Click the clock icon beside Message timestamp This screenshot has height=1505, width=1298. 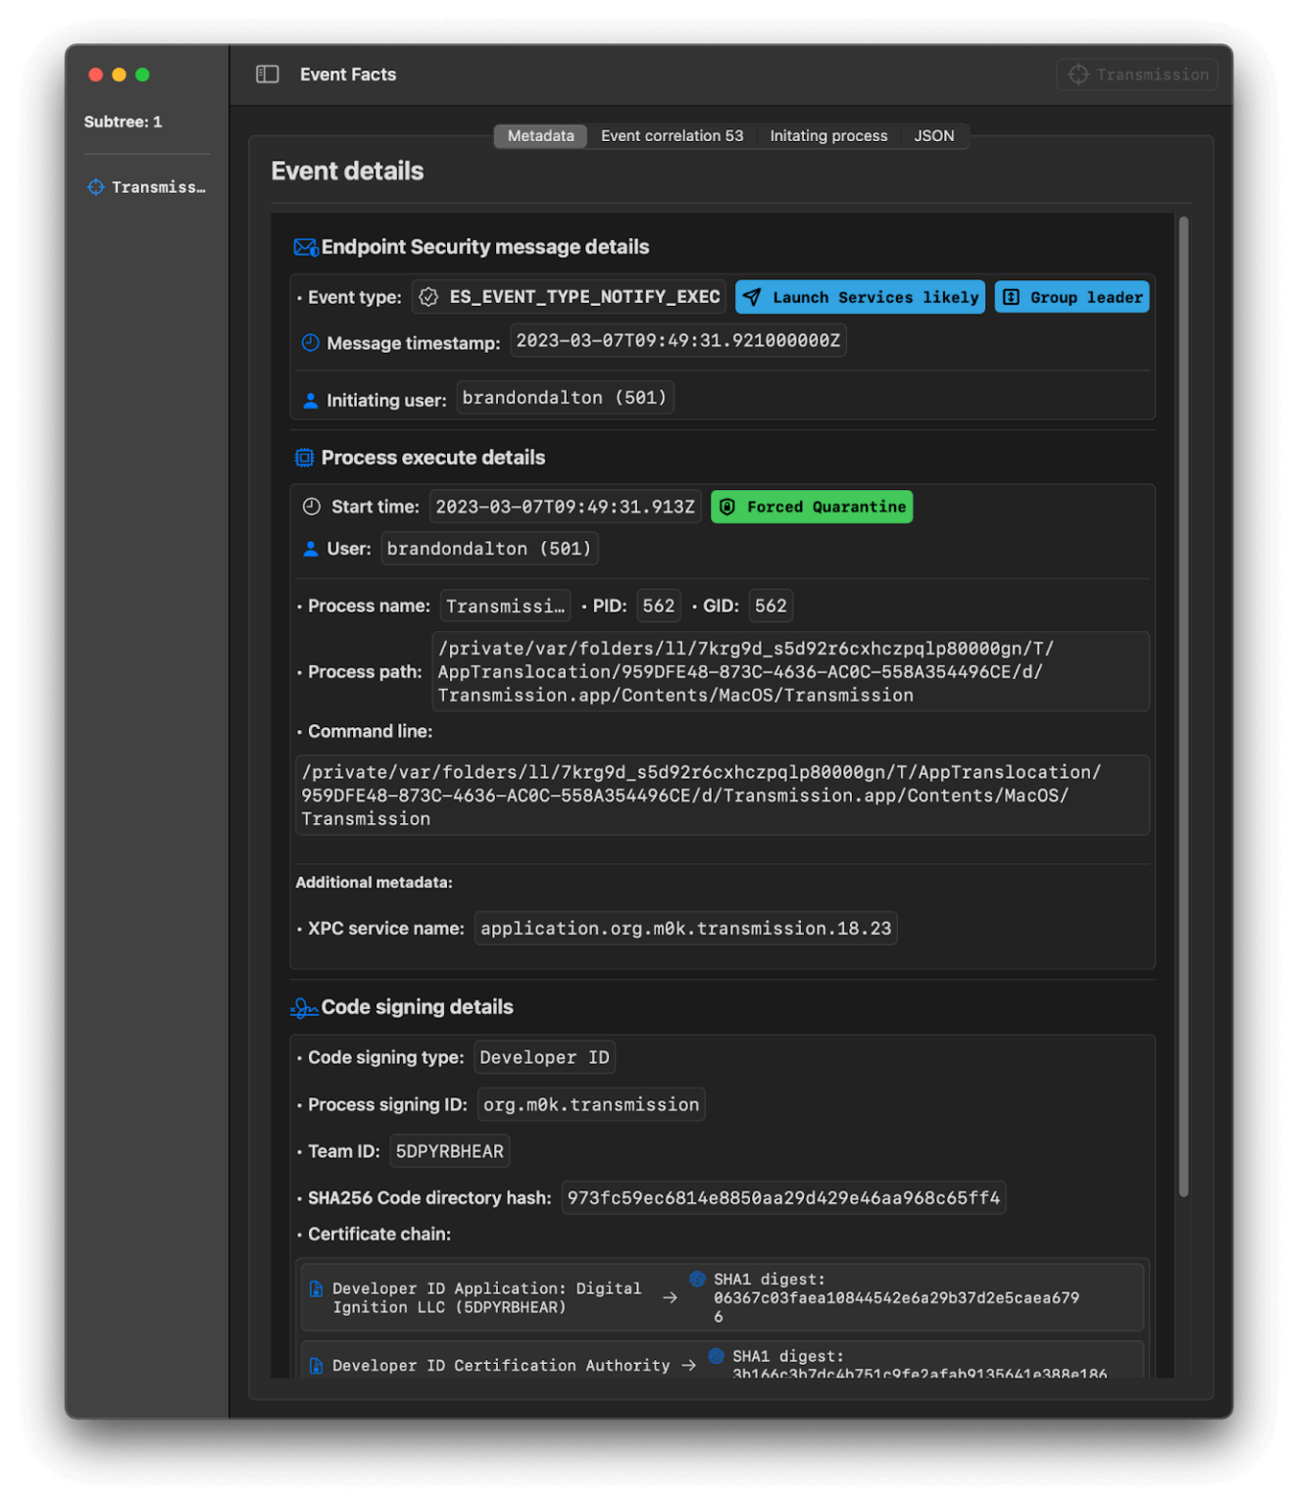(311, 343)
